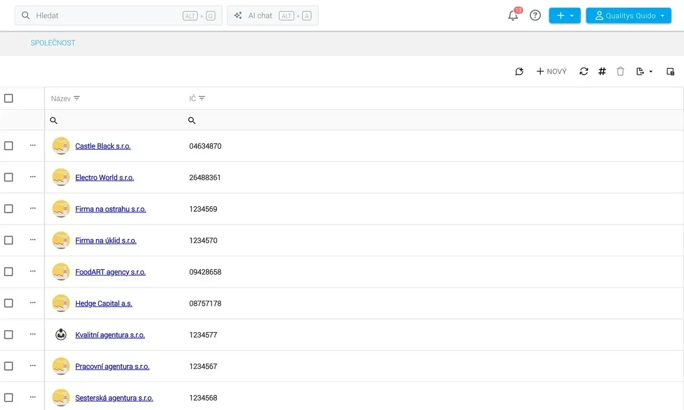Click the Název filter icon

77,99
